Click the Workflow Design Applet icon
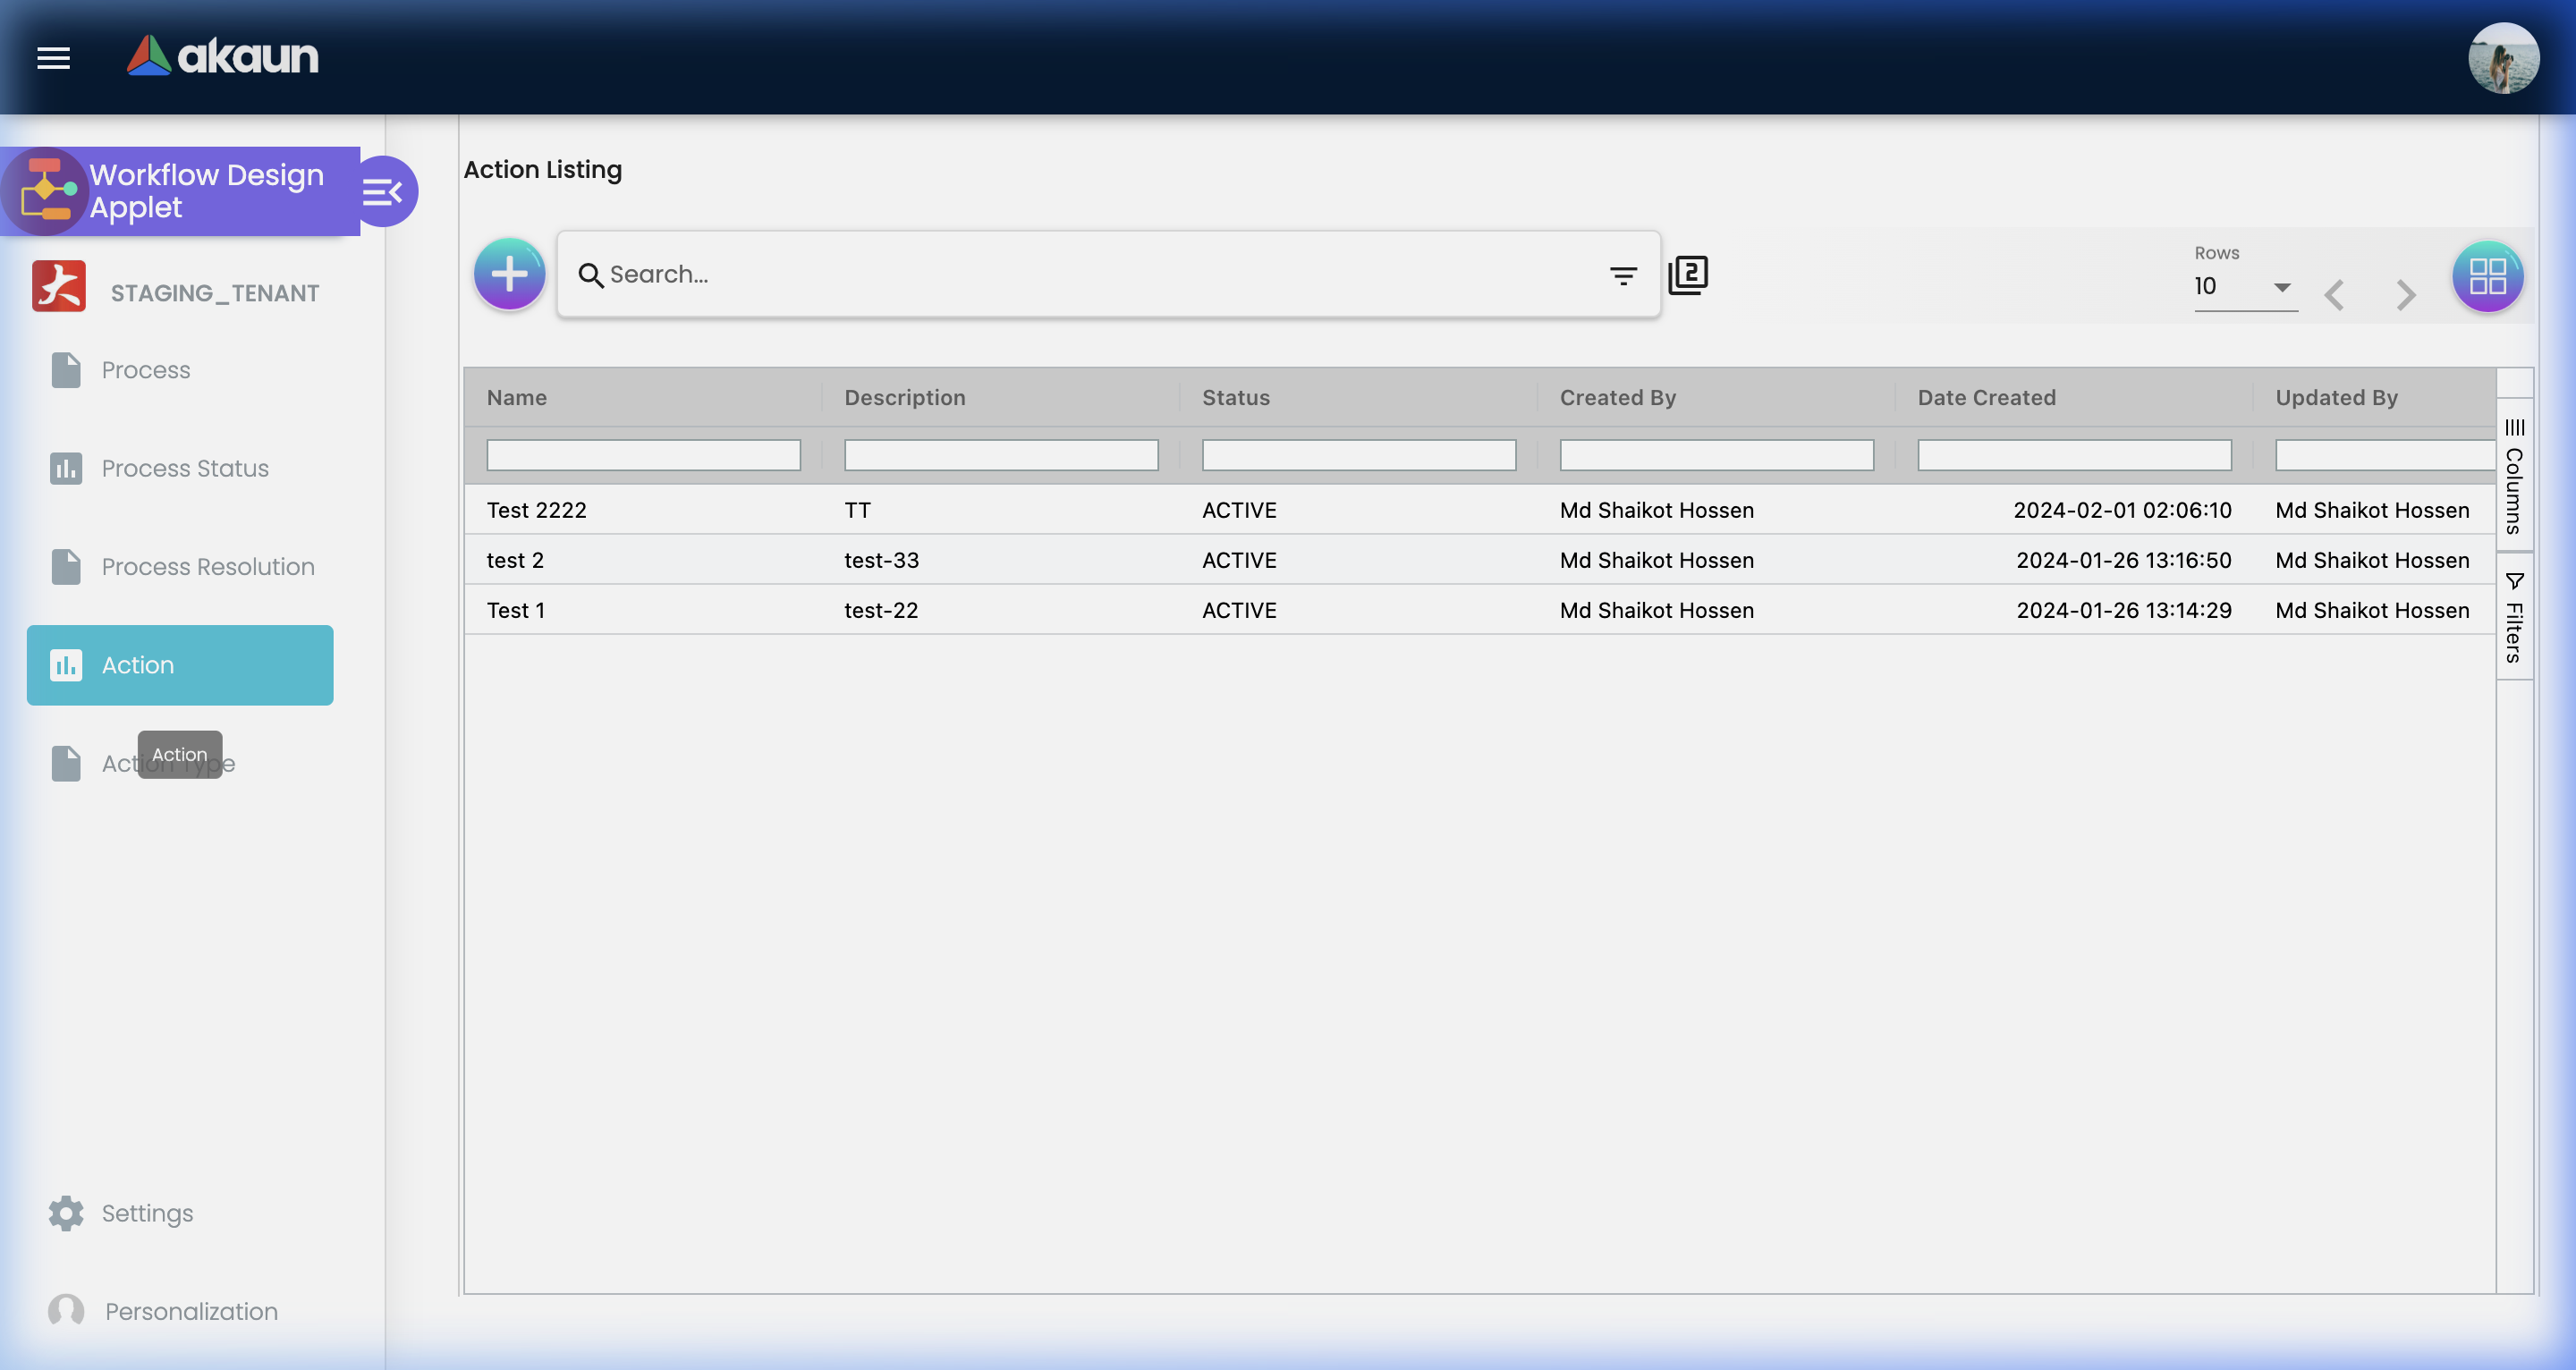 (x=46, y=191)
